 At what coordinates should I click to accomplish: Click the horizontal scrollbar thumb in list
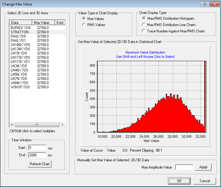point(37,125)
